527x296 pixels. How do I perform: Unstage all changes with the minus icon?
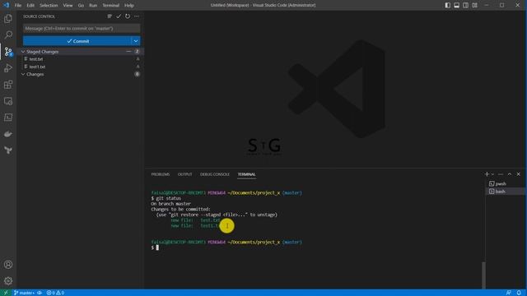tap(128, 51)
